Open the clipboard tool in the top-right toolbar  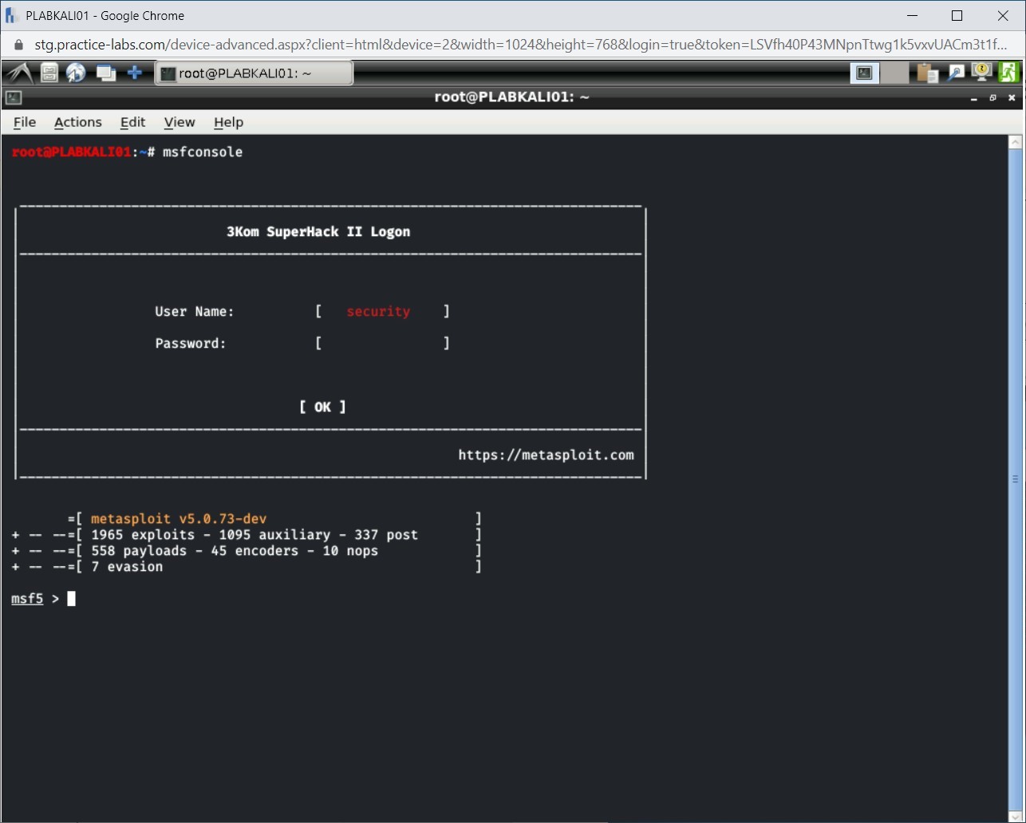[x=927, y=73]
